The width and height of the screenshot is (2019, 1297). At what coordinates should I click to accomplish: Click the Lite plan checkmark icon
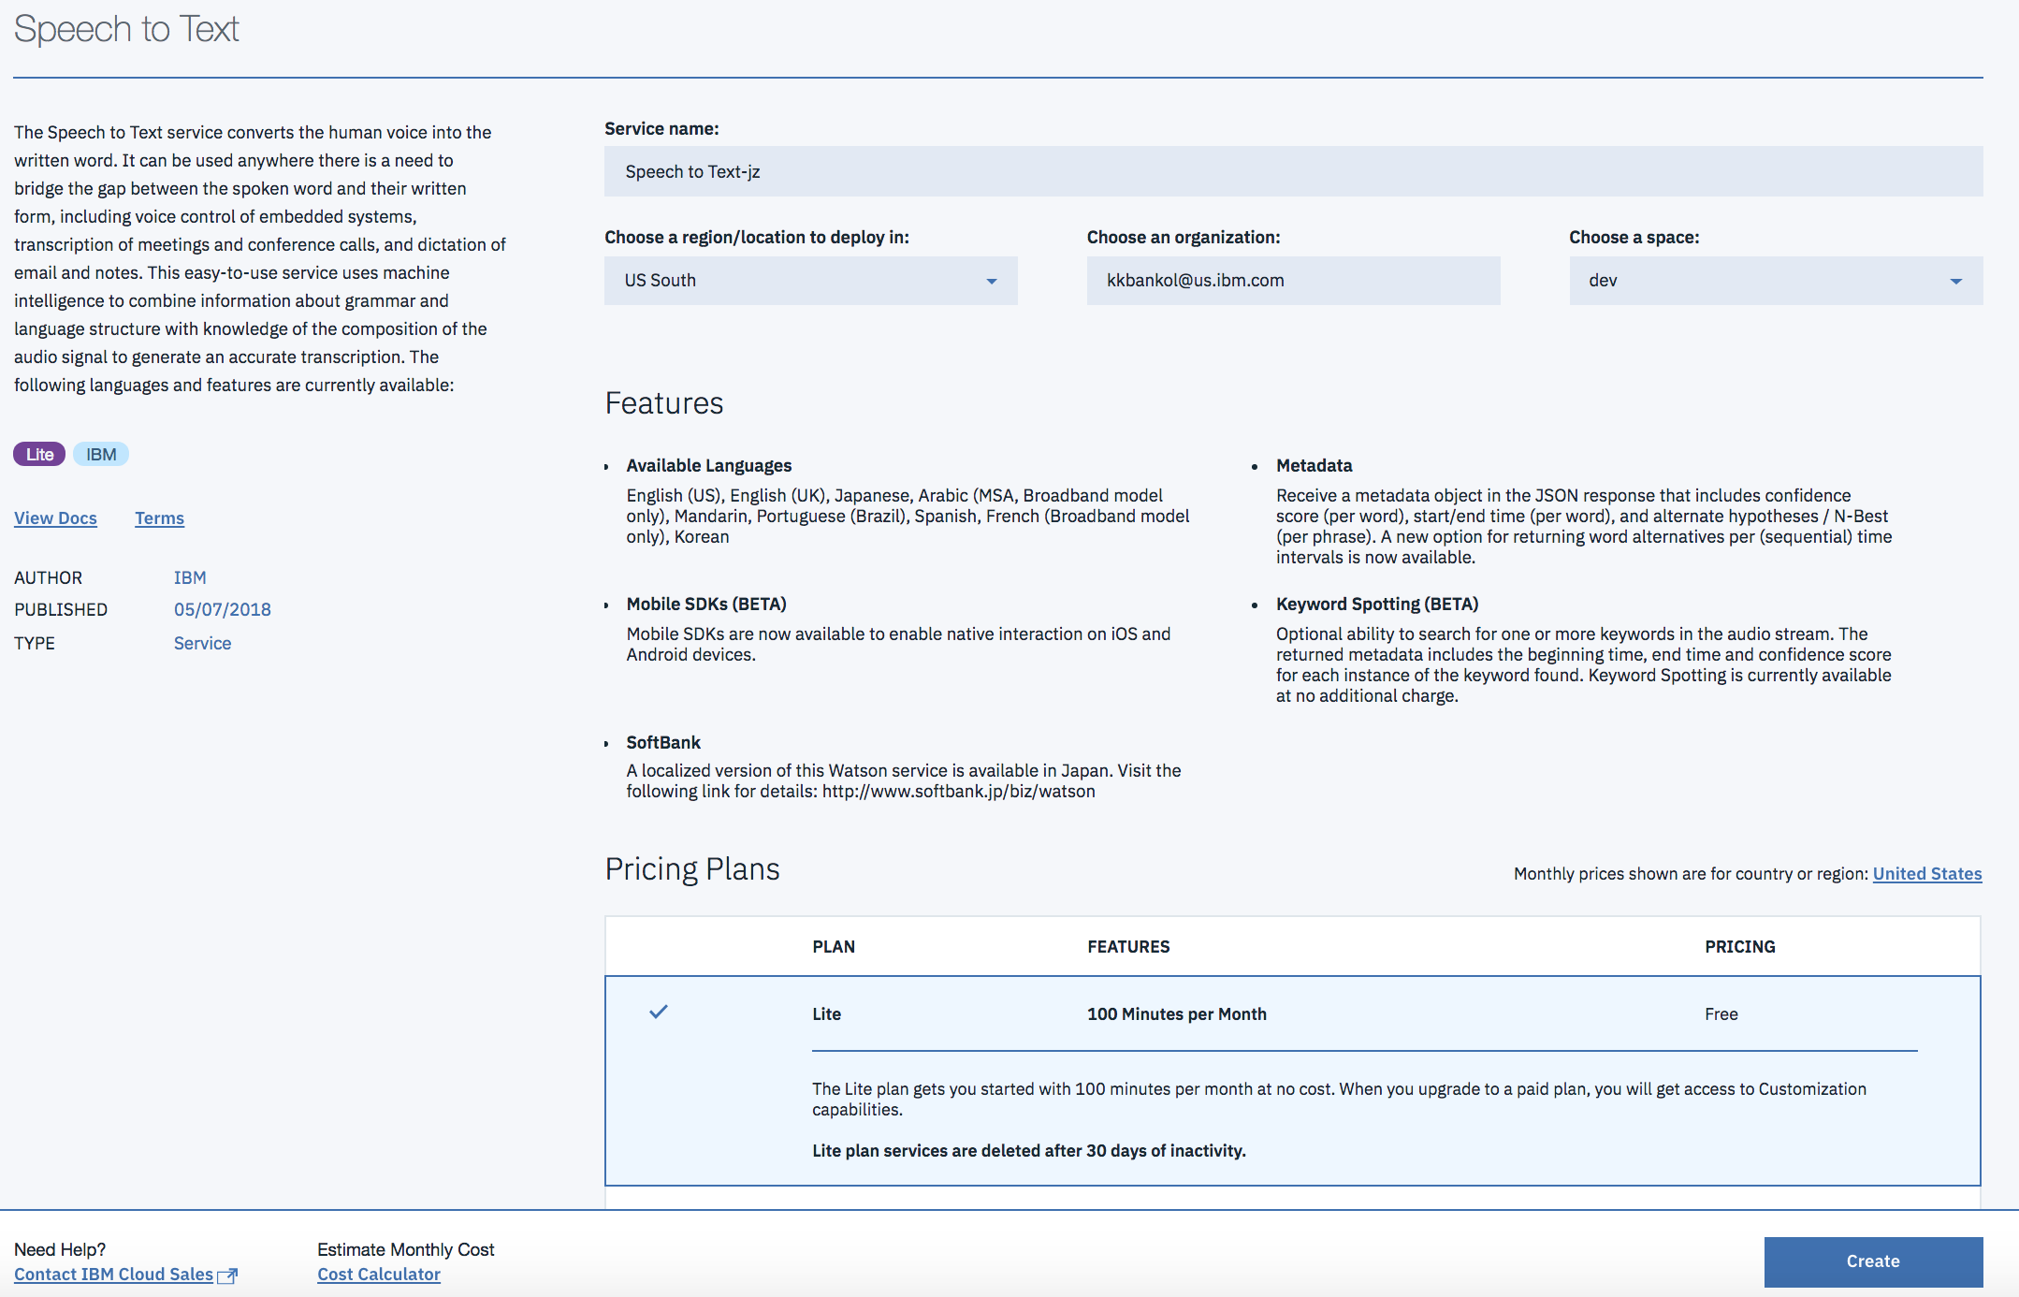click(659, 1012)
